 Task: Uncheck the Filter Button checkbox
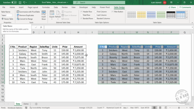coord(112,12)
